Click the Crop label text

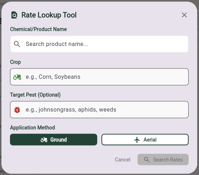[15, 62]
